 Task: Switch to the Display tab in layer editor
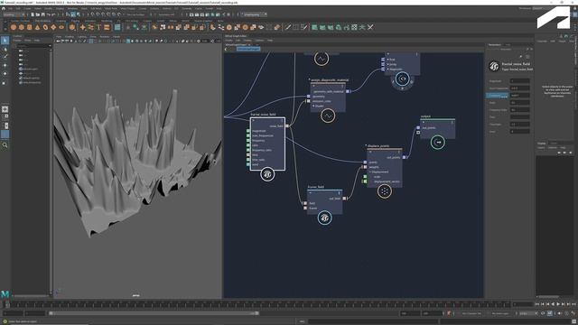click(541, 143)
